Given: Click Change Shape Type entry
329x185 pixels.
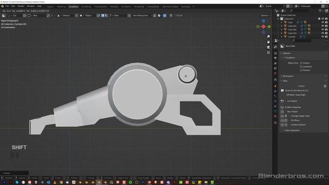Looking at the screenshot, I should (300, 116).
